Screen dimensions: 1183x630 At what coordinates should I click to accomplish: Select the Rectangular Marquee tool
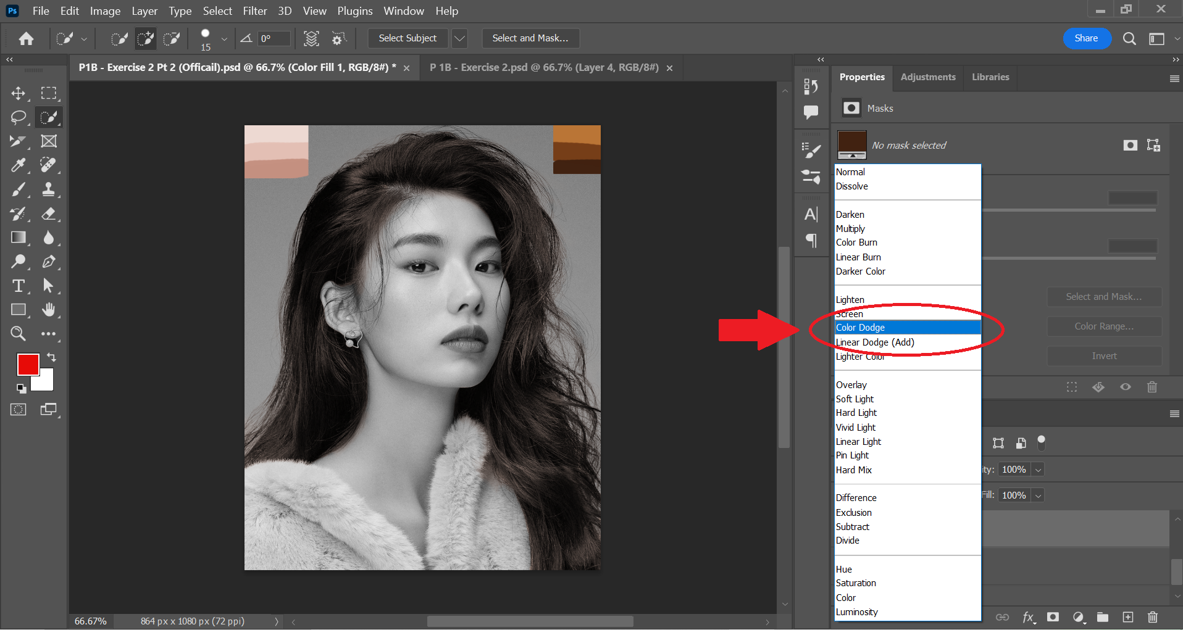(x=49, y=93)
